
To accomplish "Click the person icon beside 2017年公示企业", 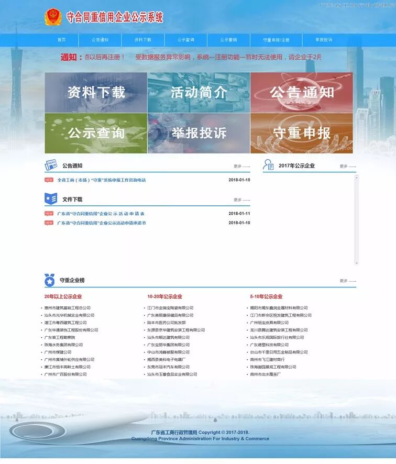I will (x=268, y=165).
